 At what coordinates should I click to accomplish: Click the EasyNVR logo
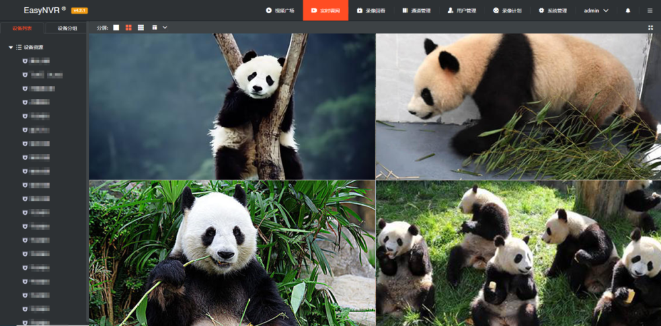coord(45,10)
